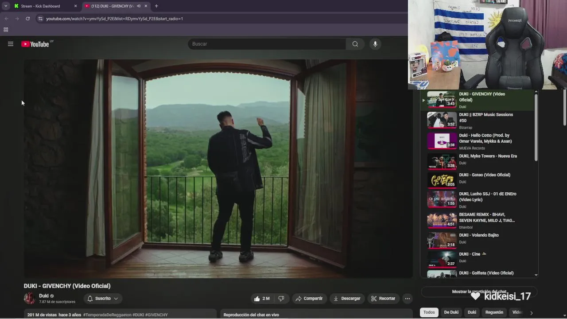Open the tab search dropdown arrow
This screenshot has height=319, width=567.
pos(6,6)
